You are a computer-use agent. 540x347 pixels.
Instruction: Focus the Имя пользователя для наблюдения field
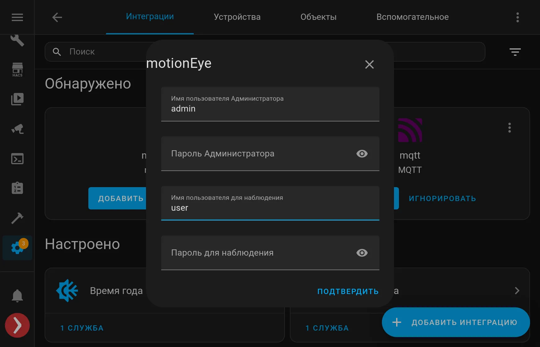pos(270,203)
